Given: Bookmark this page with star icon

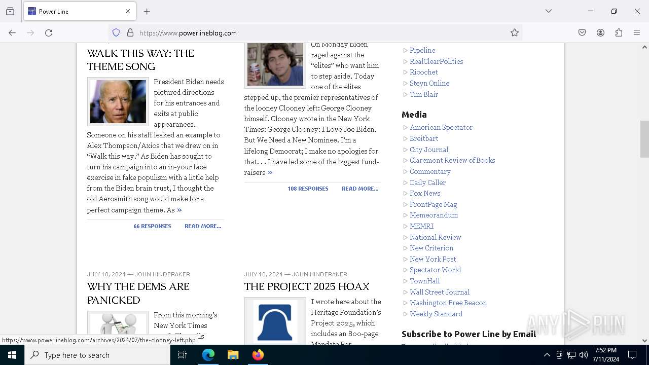Looking at the screenshot, I should [x=515, y=33].
